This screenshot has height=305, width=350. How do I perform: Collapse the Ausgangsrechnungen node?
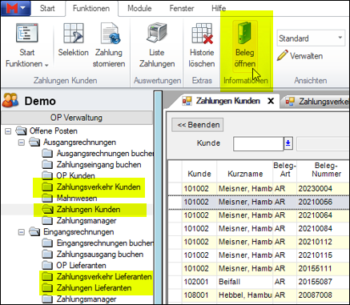pos(22,142)
